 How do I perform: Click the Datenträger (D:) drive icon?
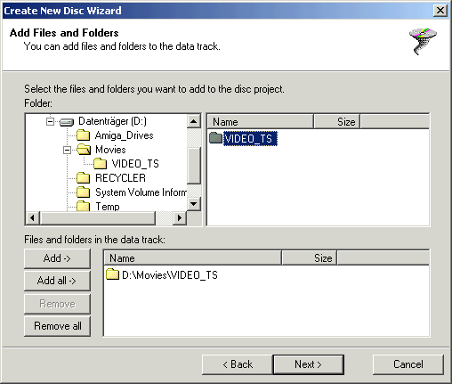[x=67, y=122]
